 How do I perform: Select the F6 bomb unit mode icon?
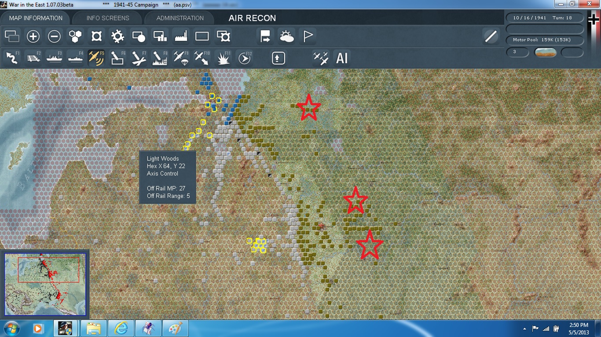click(117, 58)
